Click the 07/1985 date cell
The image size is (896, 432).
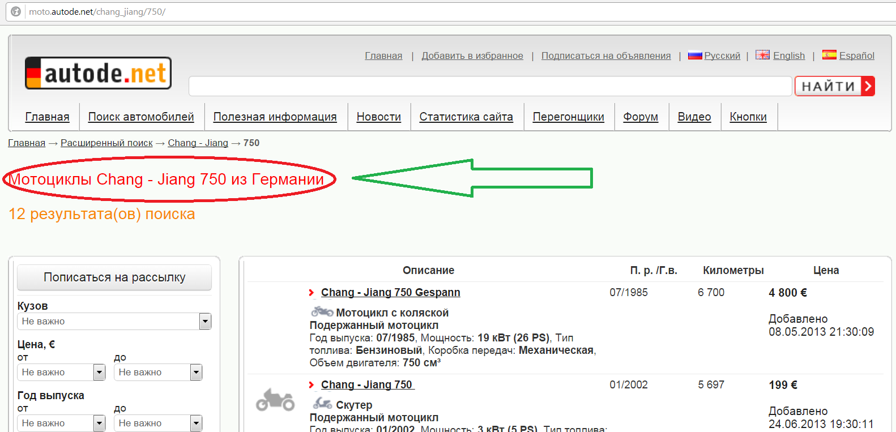[629, 292]
